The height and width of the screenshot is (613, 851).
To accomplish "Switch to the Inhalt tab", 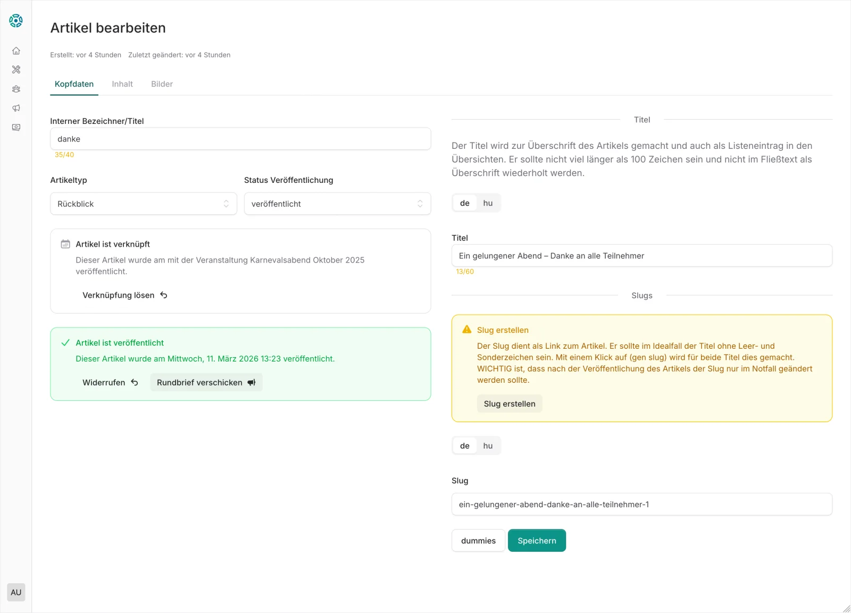I will [122, 84].
